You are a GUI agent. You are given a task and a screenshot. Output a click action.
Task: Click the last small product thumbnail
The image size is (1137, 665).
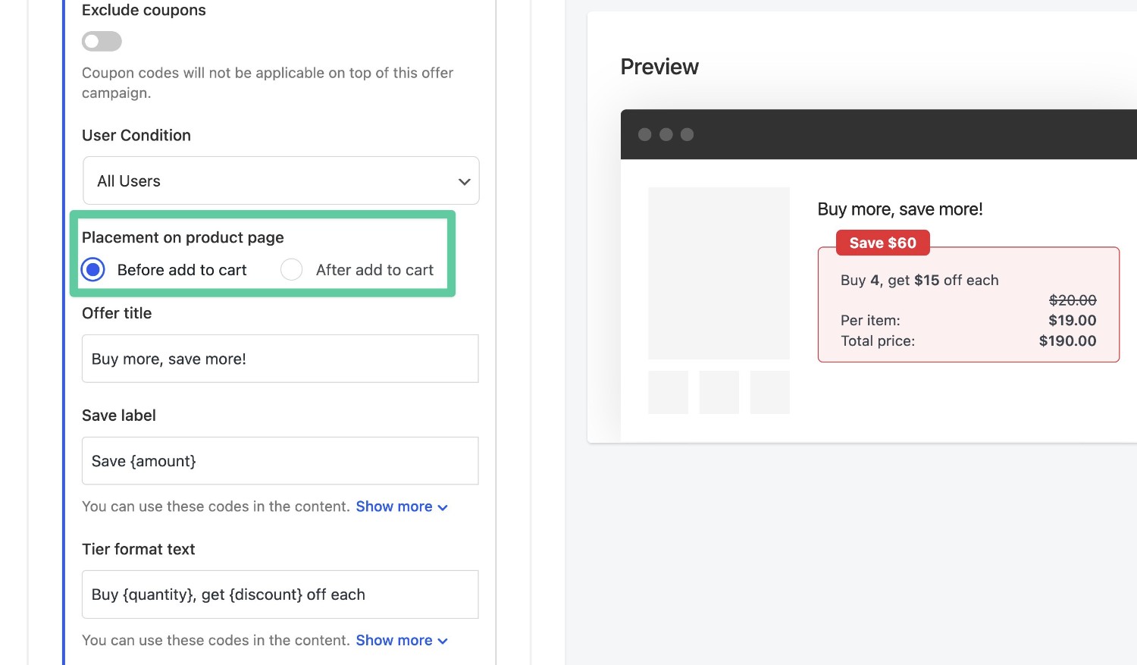point(770,392)
